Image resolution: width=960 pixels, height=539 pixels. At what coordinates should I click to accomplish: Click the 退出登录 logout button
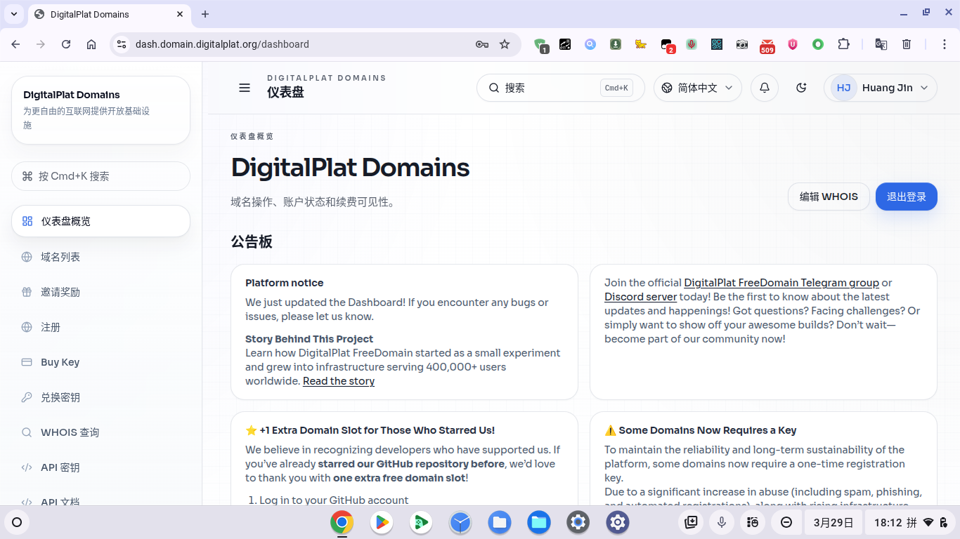pyautogui.click(x=906, y=197)
